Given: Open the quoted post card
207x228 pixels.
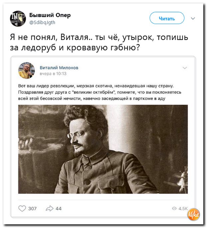Looking at the screenshot, I should [x=103, y=137].
